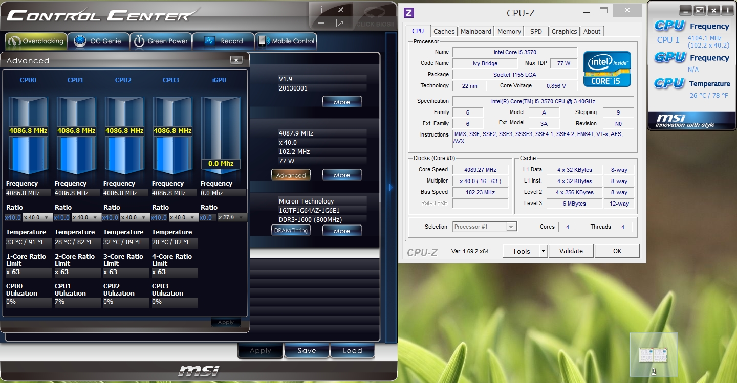Open the OC Genie tab
The width and height of the screenshot is (737, 383).
click(x=98, y=41)
